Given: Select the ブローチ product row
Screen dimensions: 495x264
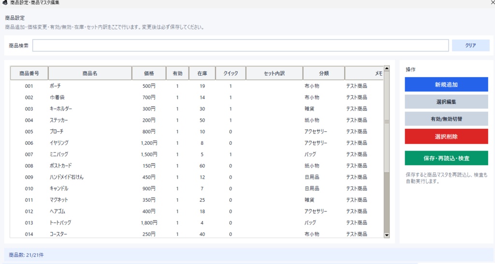Looking at the screenshot, I should point(197,131).
